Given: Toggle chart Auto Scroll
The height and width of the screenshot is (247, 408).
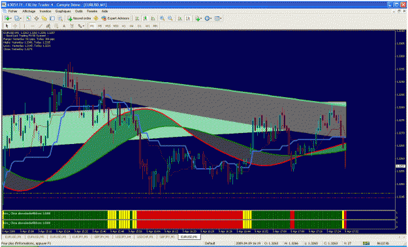Looking at the screenshot, I should click(180, 18).
